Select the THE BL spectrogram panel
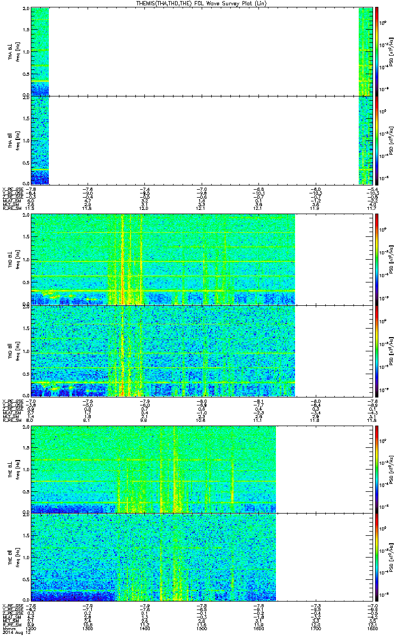Viewport: 398px width, 636px height. coord(202,469)
